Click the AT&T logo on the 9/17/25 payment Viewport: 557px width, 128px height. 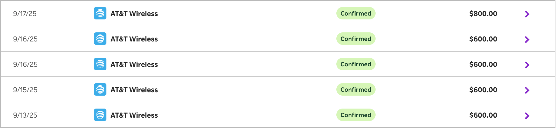[100, 13]
